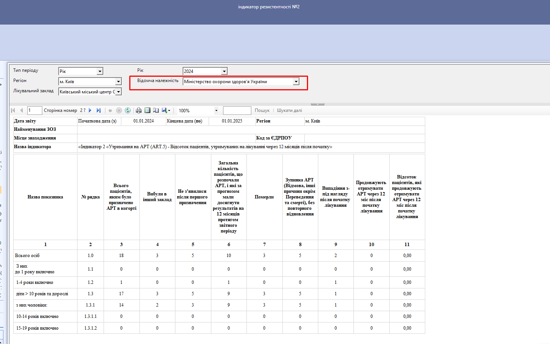This screenshot has width=550, height=344.
Task: Go to first page of report
Action: coord(13,110)
